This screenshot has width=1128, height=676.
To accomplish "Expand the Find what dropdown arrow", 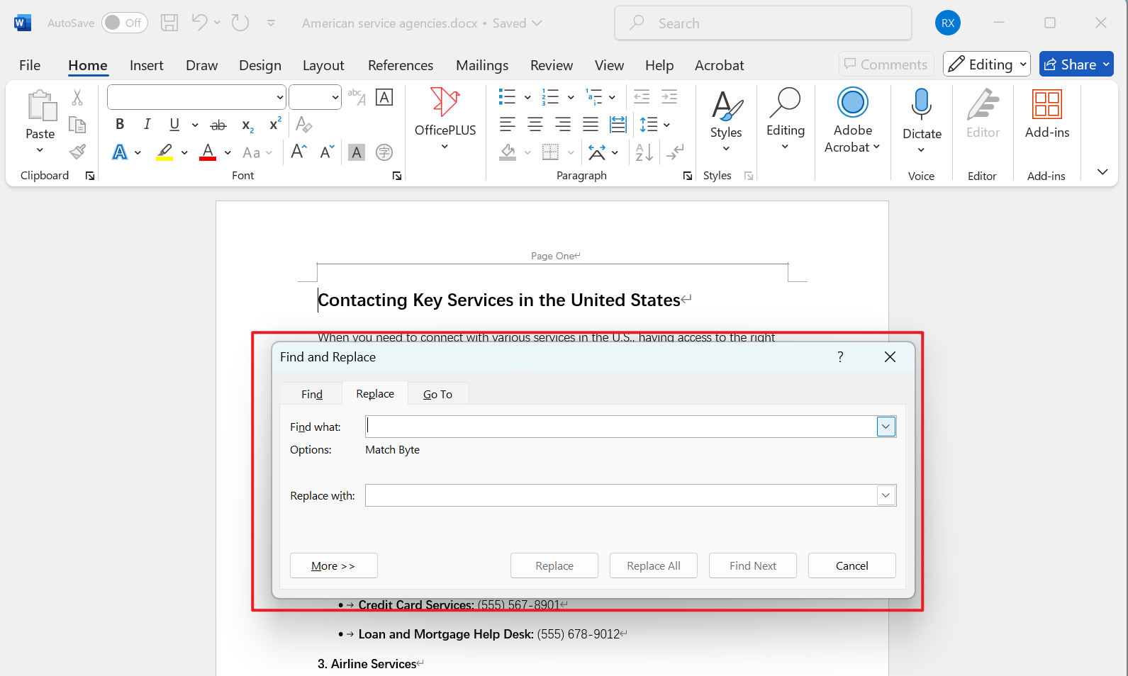I will click(886, 427).
